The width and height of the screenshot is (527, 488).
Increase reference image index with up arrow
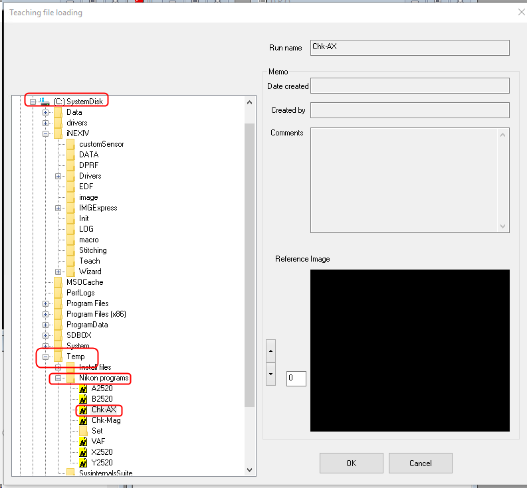(x=271, y=351)
